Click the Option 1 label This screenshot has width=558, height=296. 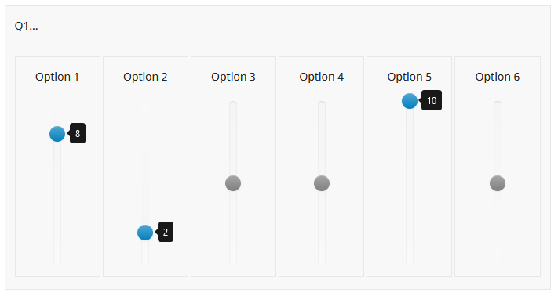tap(57, 77)
